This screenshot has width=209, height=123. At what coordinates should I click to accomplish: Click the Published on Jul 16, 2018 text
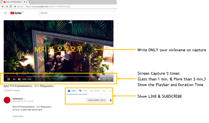click(x=23, y=101)
